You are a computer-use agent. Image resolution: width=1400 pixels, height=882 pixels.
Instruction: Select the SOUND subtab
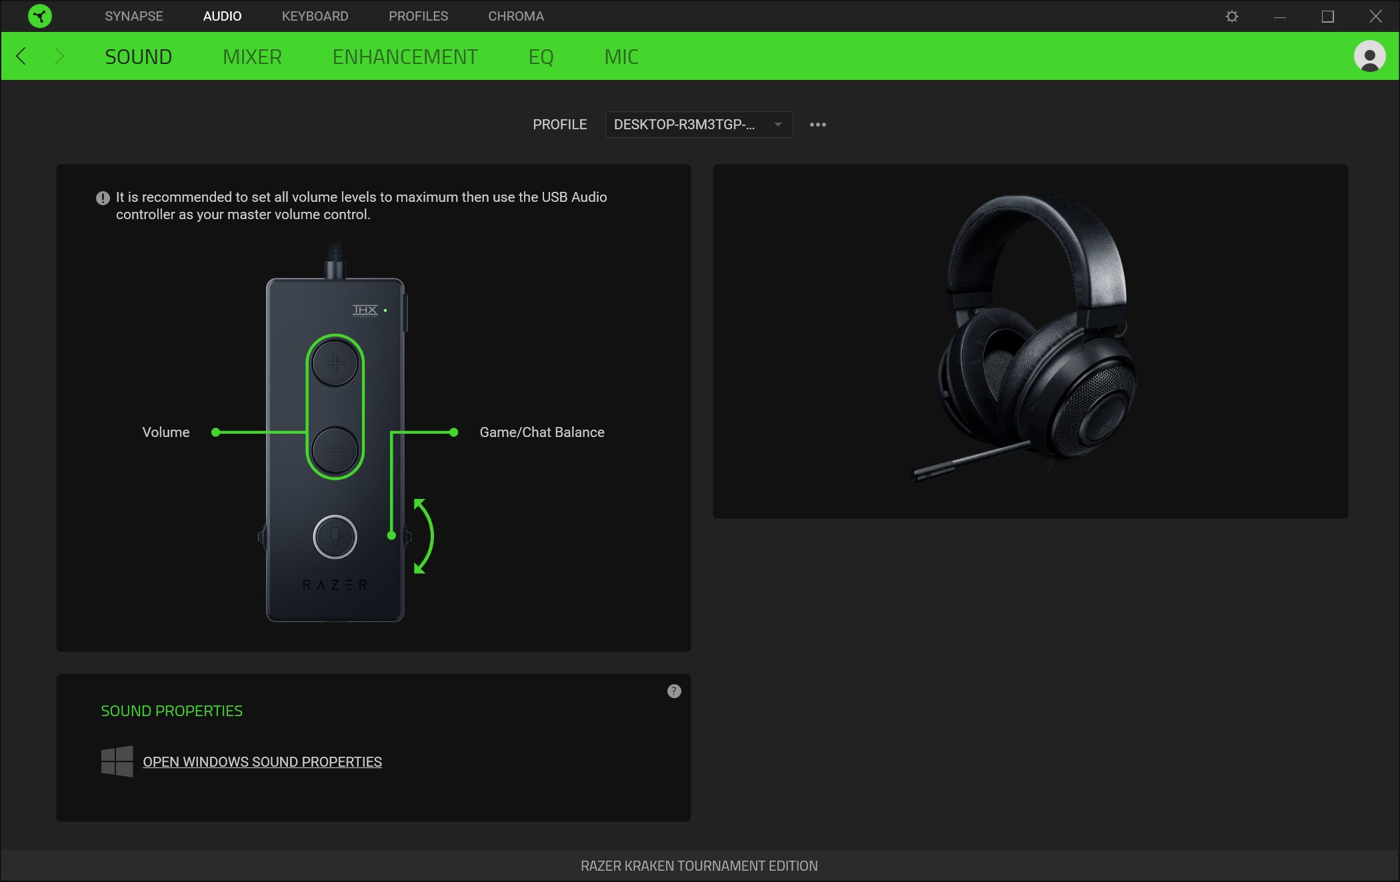coord(139,57)
